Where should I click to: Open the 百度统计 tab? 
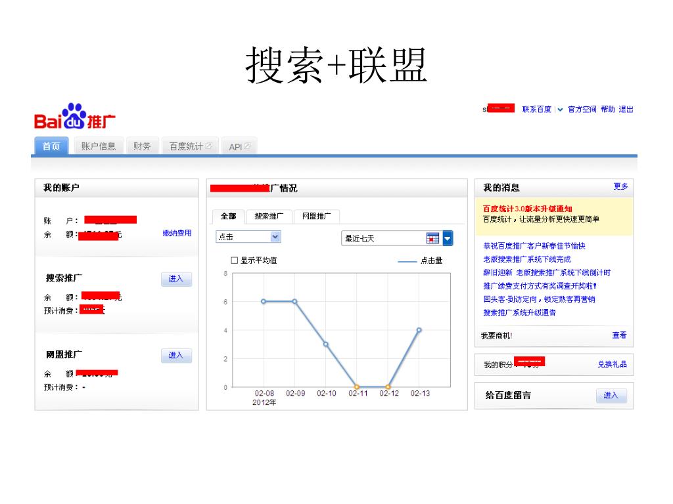(190, 146)
